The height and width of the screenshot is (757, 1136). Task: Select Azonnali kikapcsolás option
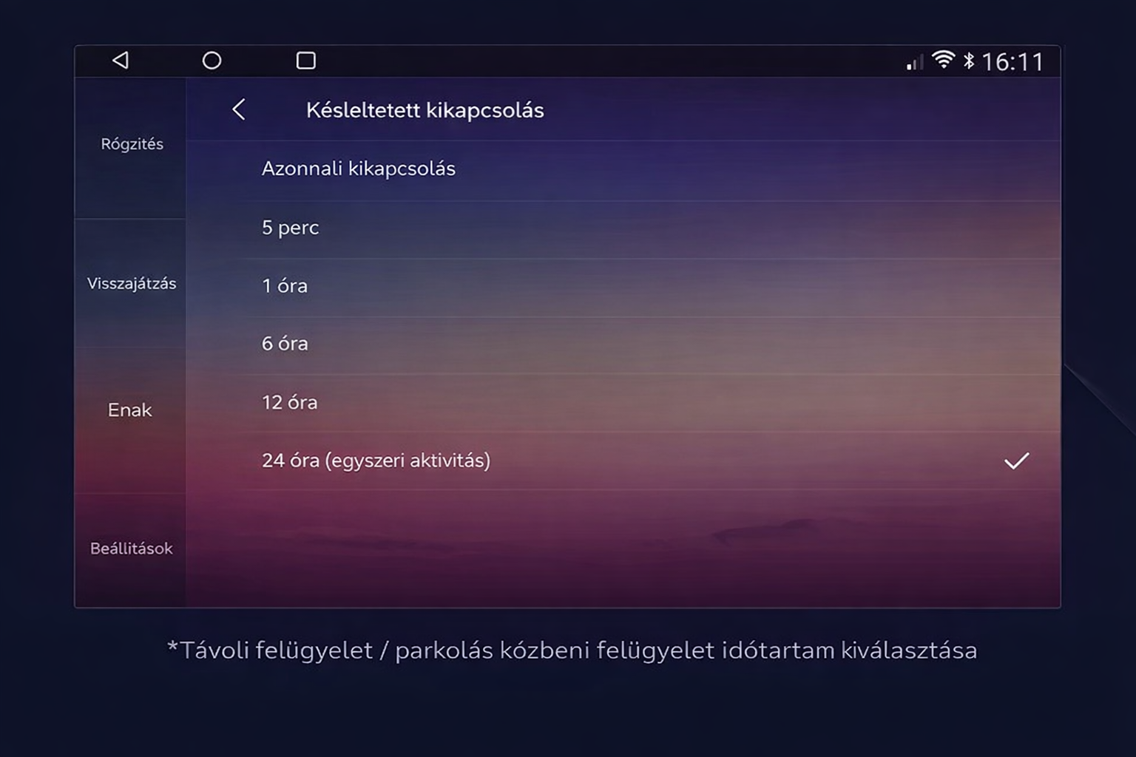click(x=358, y=169)
